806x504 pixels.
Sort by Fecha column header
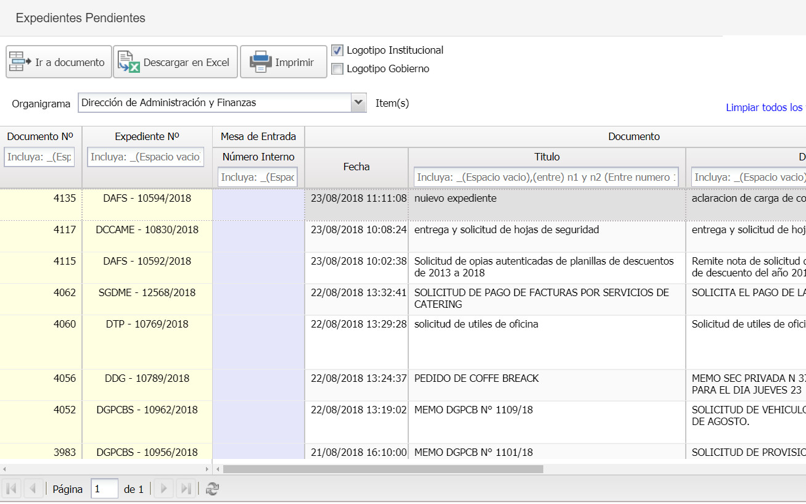click(356, 167)
